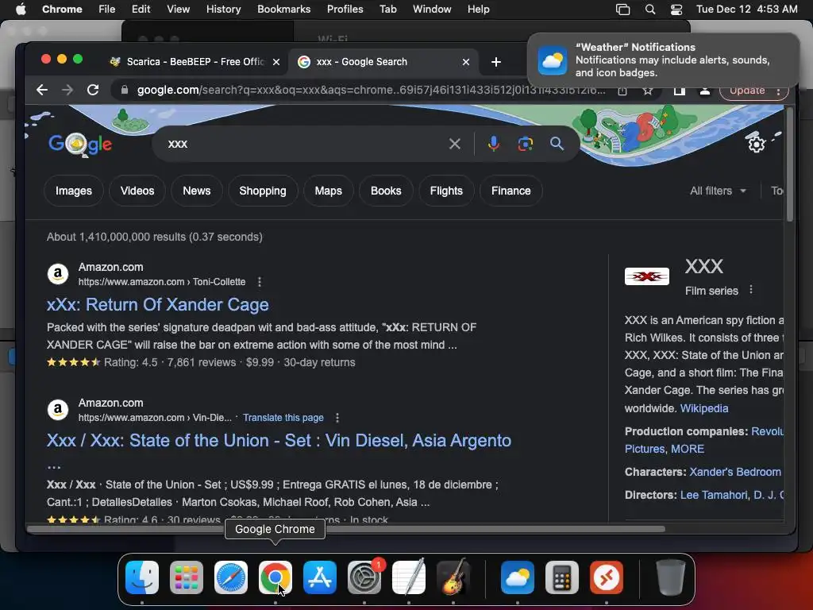Go back with the browser back arrow
This screenshot has width=813, height=610.
pyautogui.click(x=42, y=90)
